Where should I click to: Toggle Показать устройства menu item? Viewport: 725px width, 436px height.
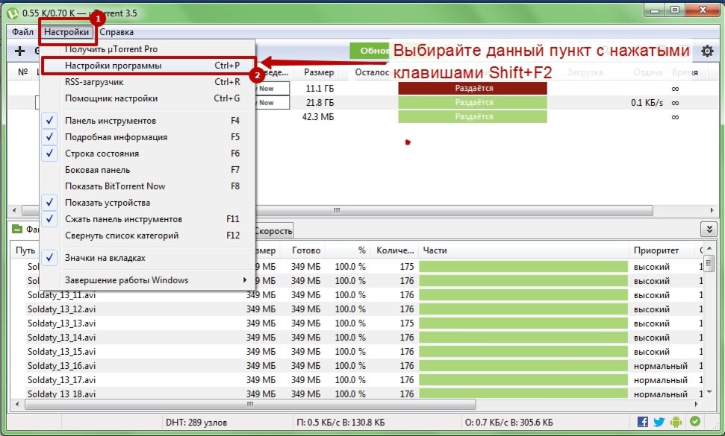tap(147, 203)
